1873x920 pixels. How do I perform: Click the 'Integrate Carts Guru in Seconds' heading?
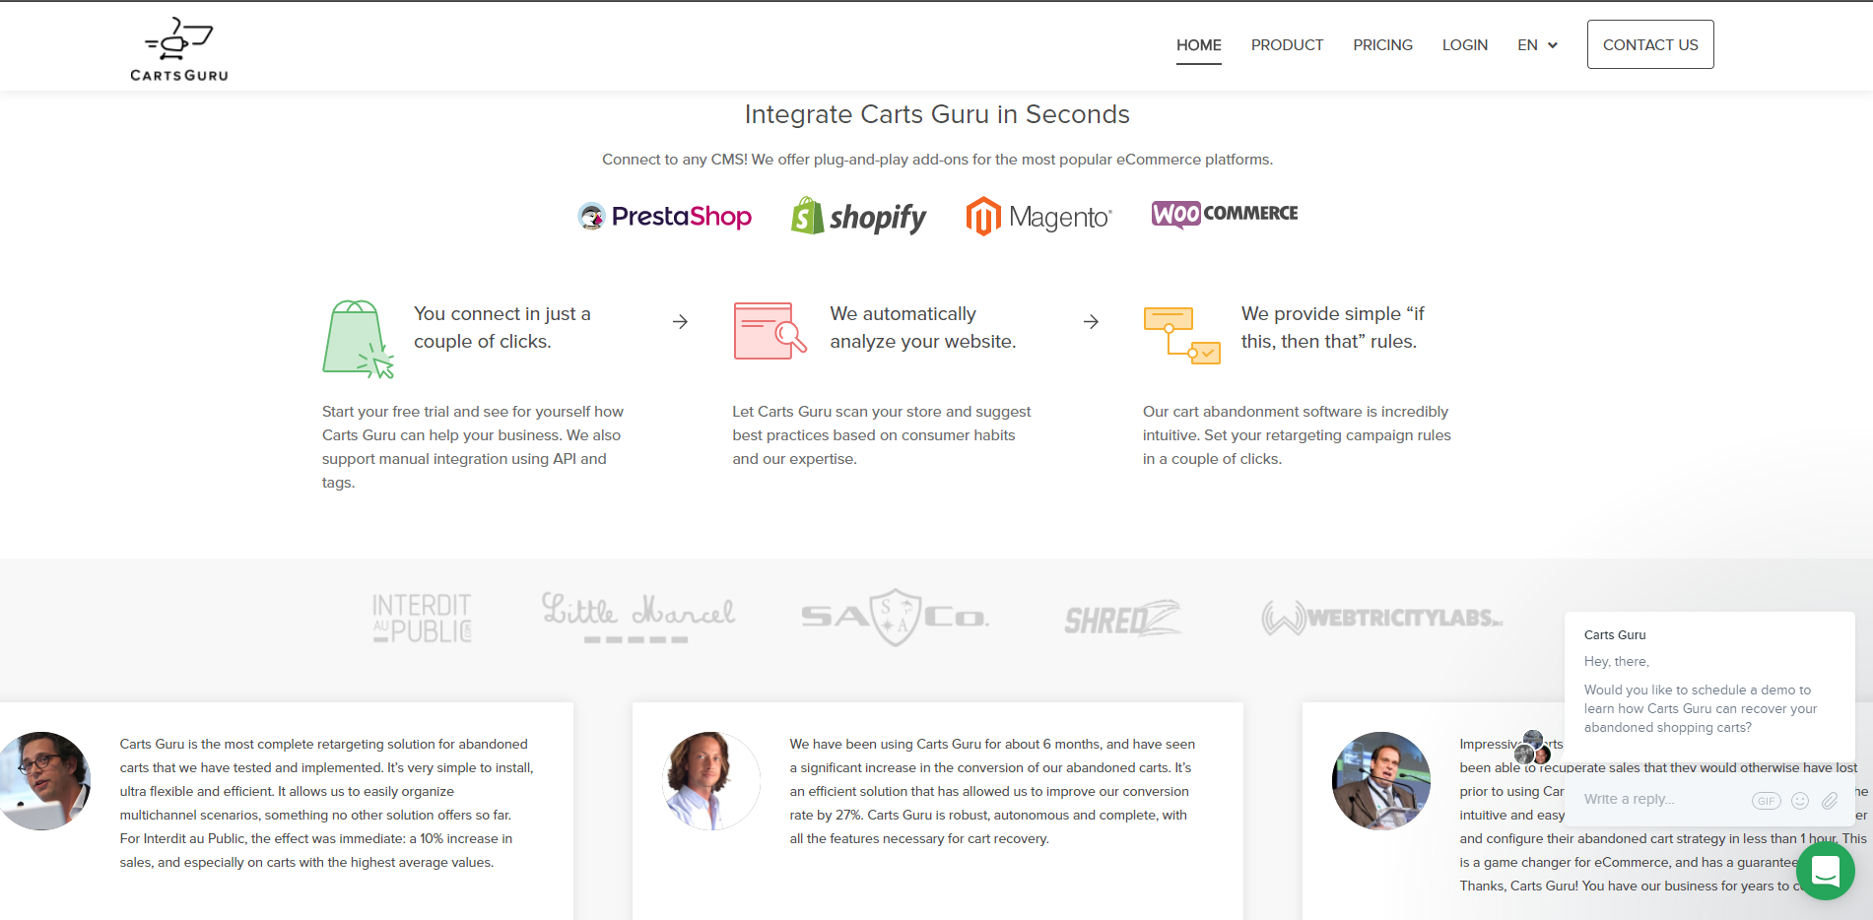(x=937, y=114)
